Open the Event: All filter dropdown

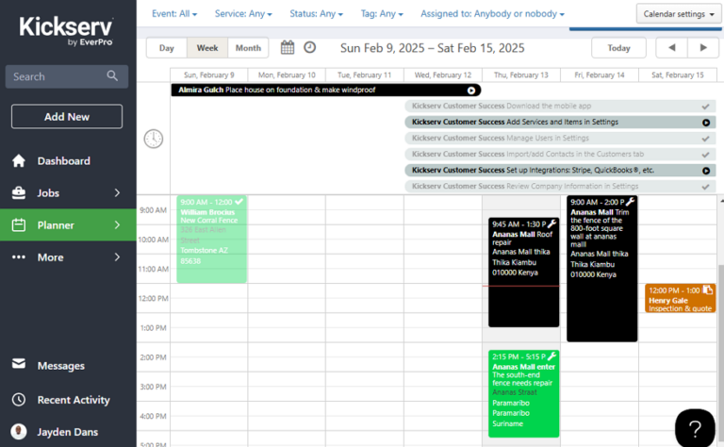174,14
